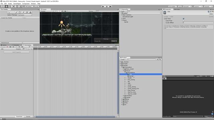Select the Rotate tool in the toolbar

pyautogui.click(x=10, y=7)
